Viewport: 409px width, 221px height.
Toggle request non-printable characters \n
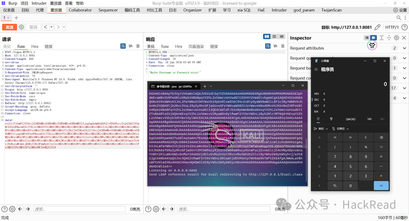130,46
